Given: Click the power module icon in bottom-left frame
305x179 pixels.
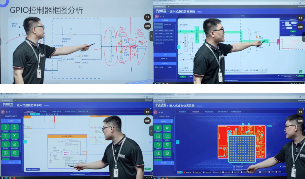Looking at the screenshot, I should click(x=6, y=128).
